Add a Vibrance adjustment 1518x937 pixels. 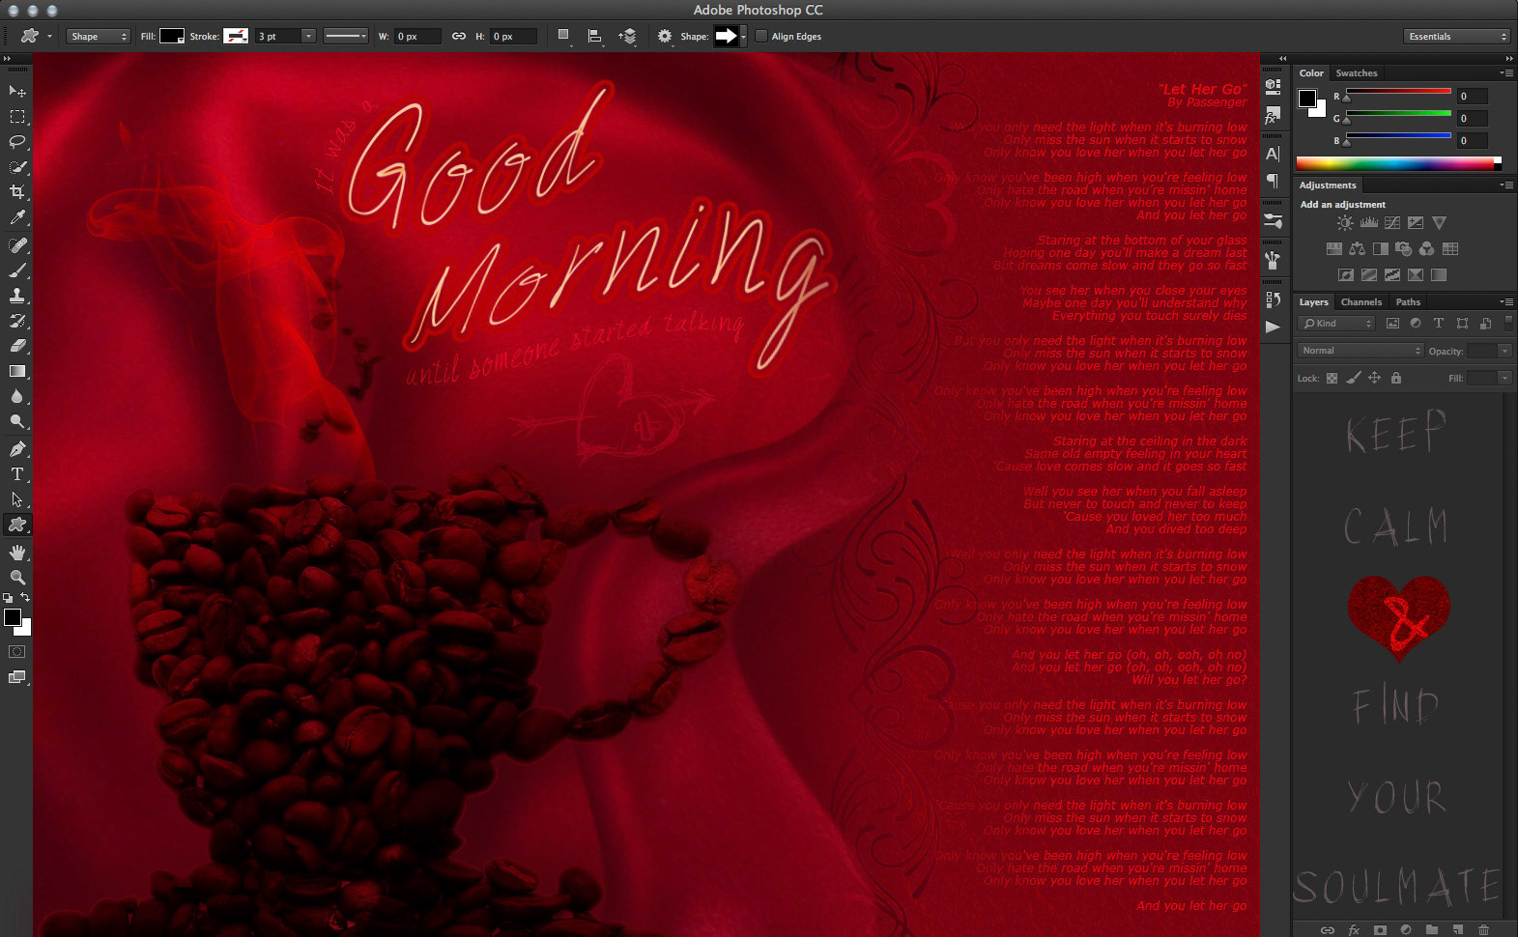[x=1439, y=223]
